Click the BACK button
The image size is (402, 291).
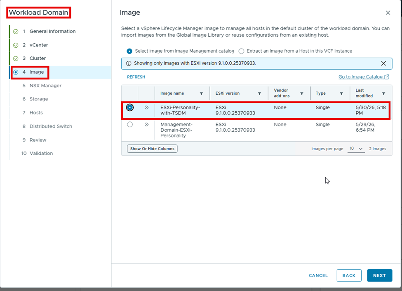pos(349,275)
